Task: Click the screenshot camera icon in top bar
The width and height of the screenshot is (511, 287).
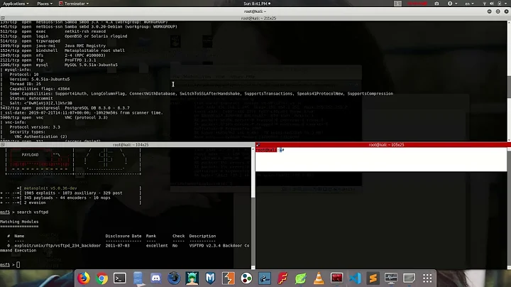Action: (x=436, y=4)
